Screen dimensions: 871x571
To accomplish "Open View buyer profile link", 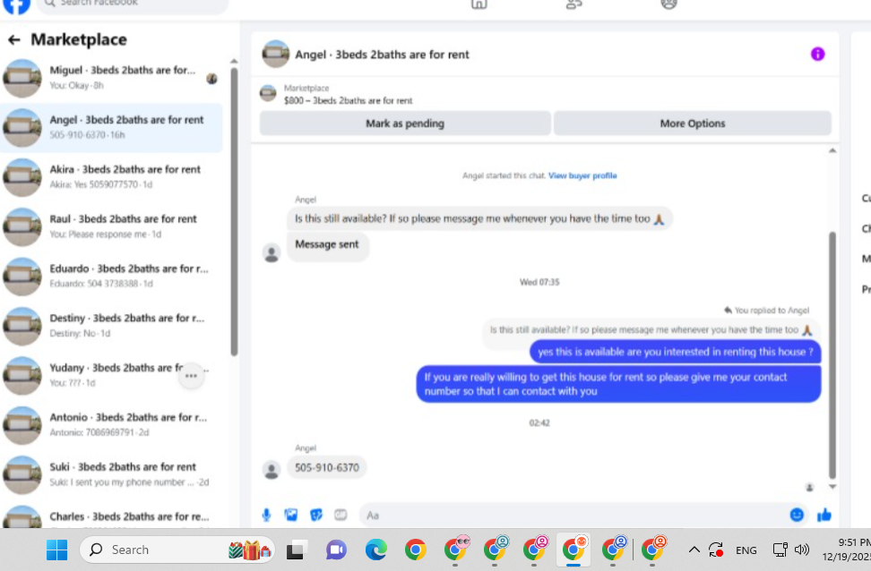I will (582, 175).
